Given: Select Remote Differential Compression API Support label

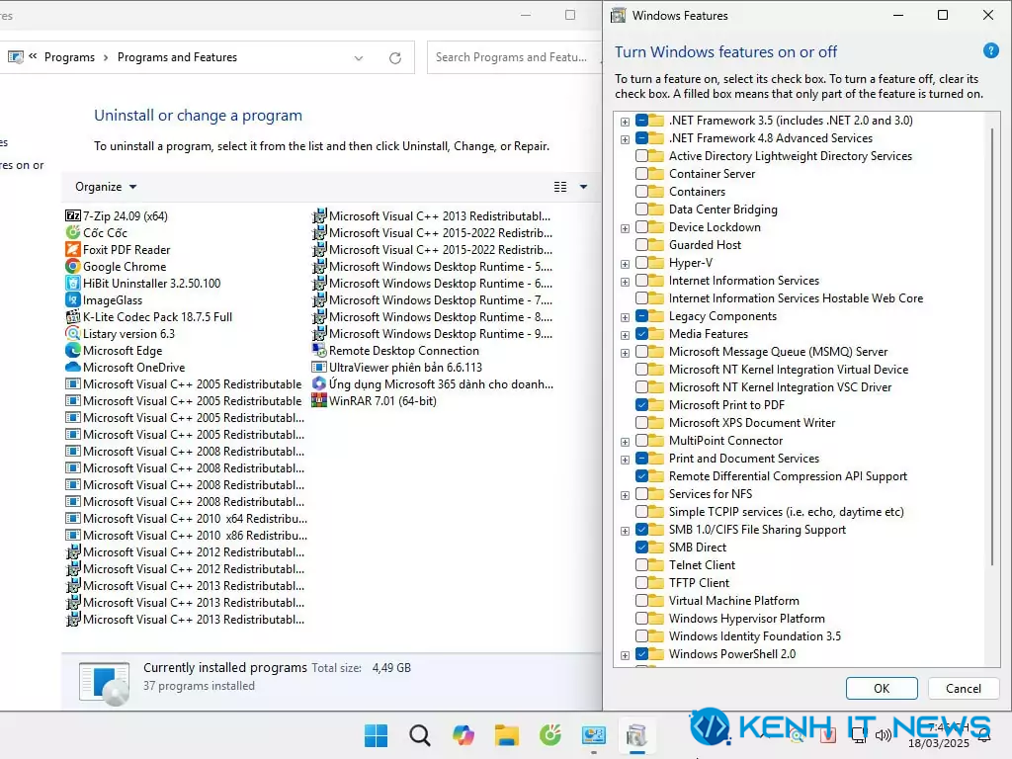Looking at the screenshot, I should [x=788, y=476].
